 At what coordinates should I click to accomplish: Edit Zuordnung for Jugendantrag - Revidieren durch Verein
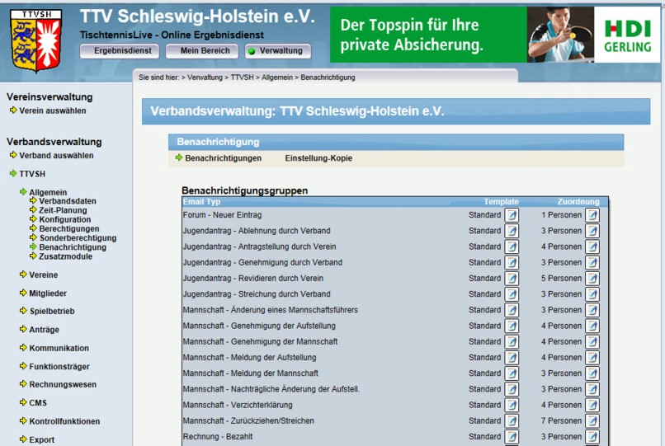[592, 279]
